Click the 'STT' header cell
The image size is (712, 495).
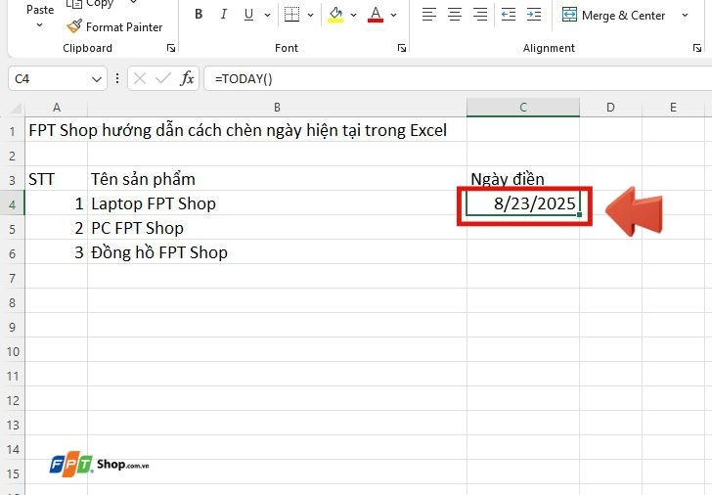tap(57, 179)
